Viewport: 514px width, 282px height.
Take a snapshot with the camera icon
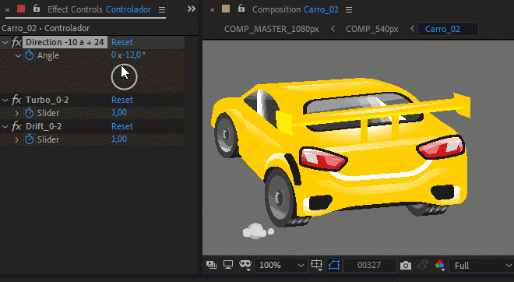[406, 266]
